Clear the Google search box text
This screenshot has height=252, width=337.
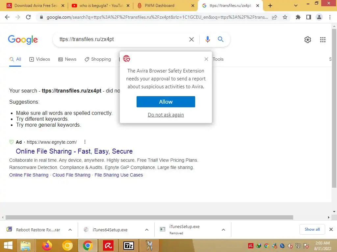[191, 39]
